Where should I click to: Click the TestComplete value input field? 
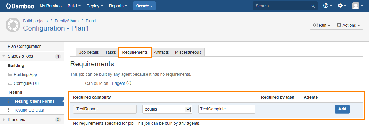tap(227, 109)
